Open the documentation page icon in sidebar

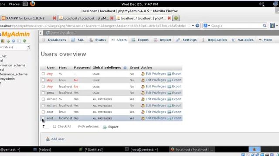tap(19, 41)
